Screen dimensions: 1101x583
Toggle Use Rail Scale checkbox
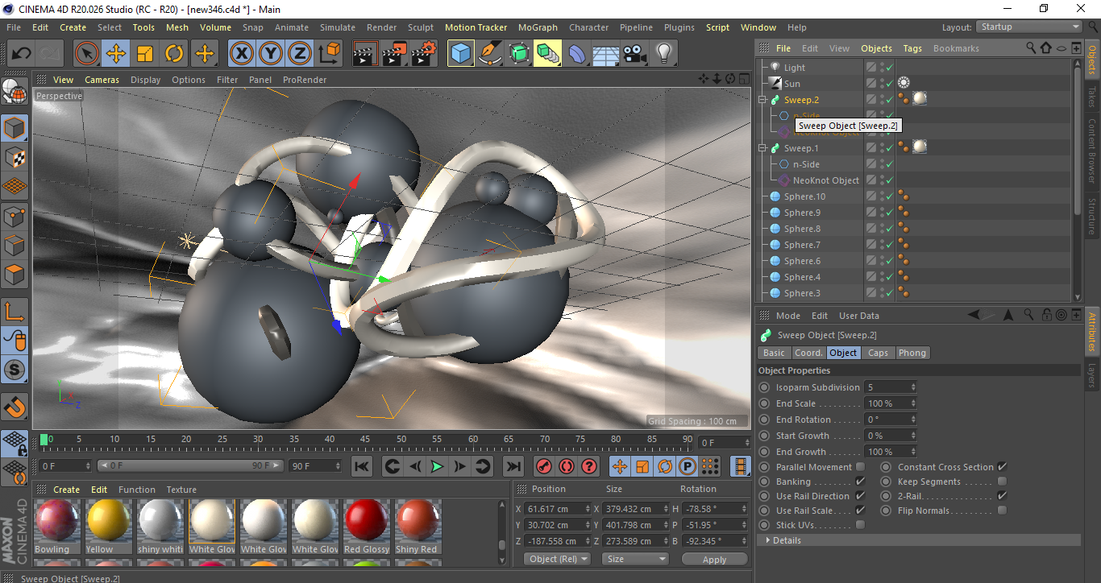tap(860, 511)
